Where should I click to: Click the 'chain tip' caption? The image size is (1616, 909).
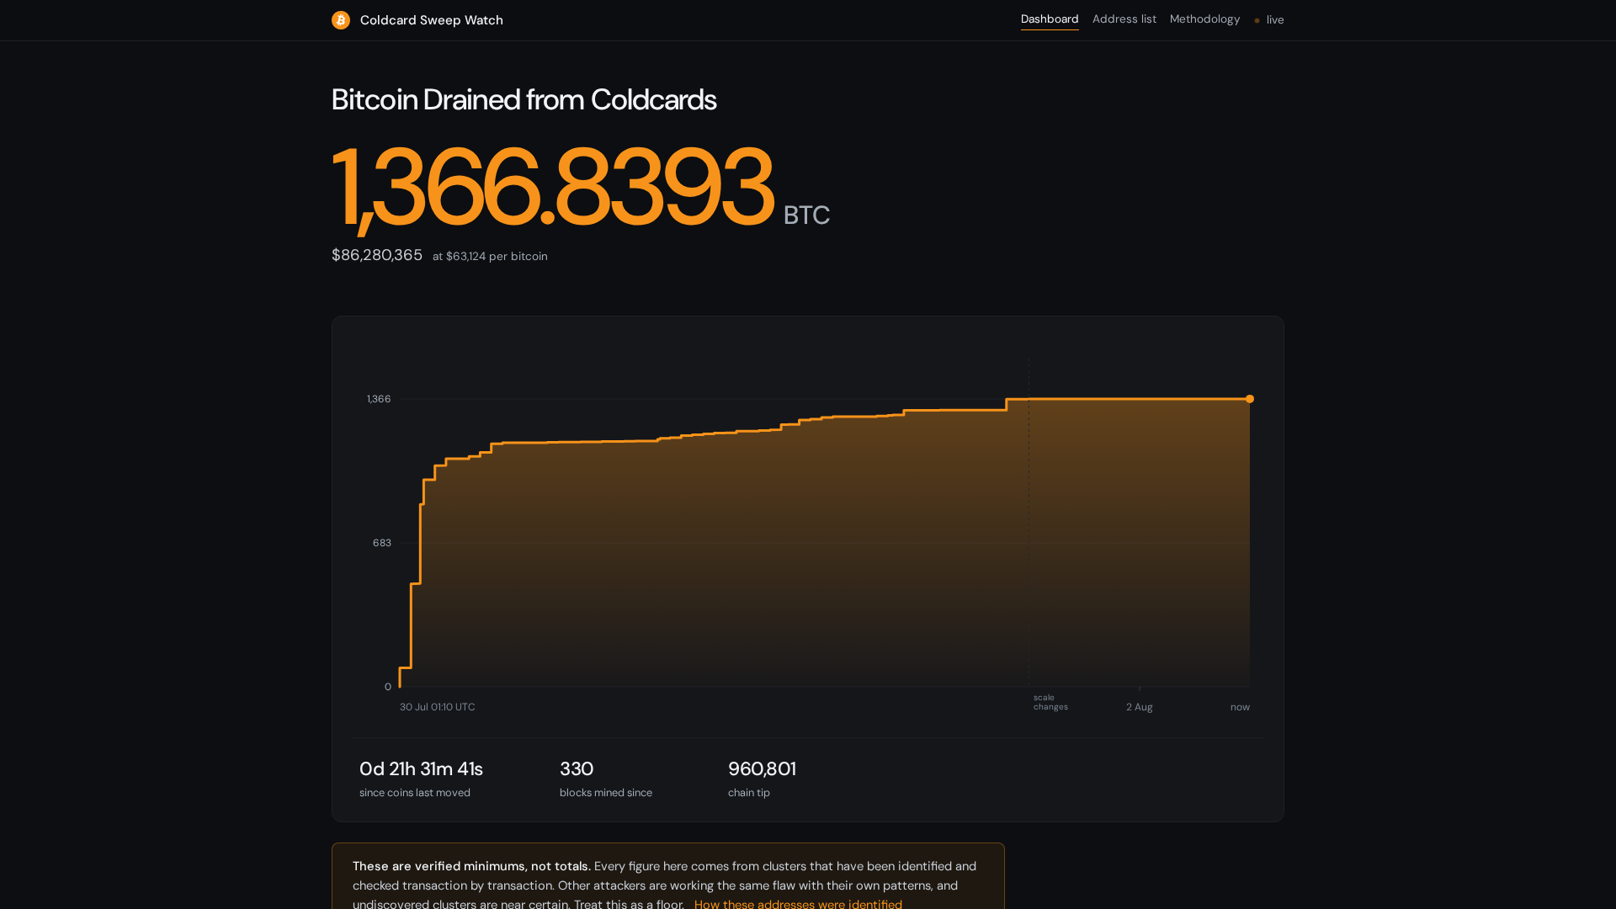pyautogui.click(x=749, y=793)
